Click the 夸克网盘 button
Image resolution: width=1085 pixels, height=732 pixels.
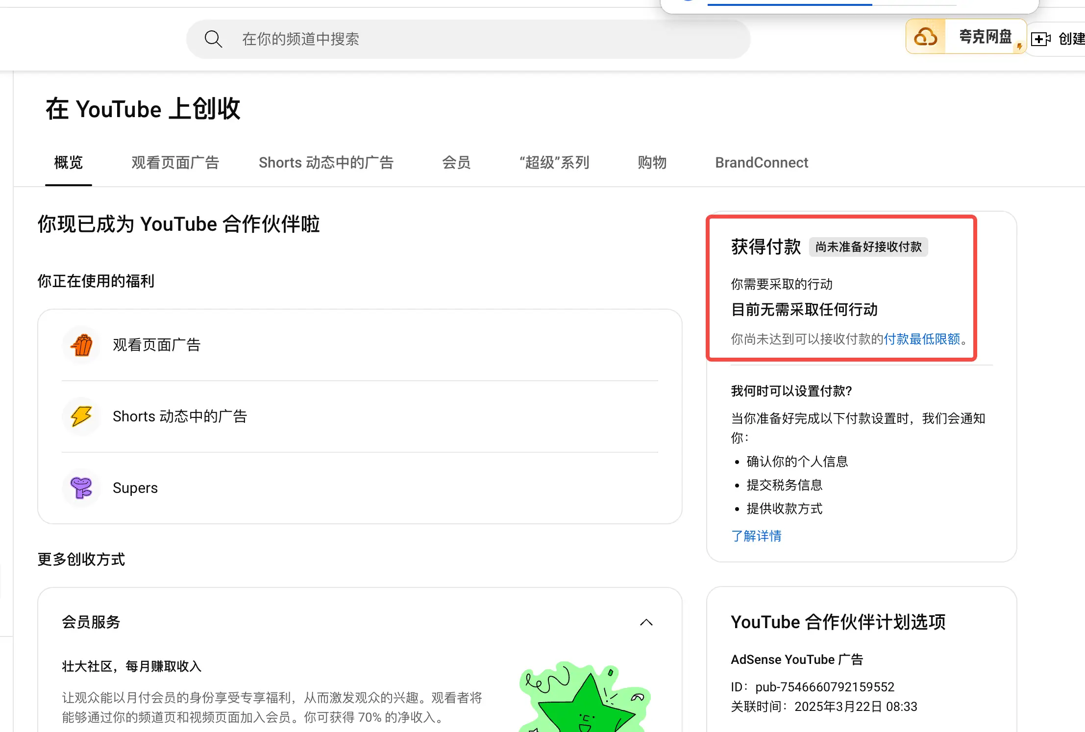[x=966, y=37]
